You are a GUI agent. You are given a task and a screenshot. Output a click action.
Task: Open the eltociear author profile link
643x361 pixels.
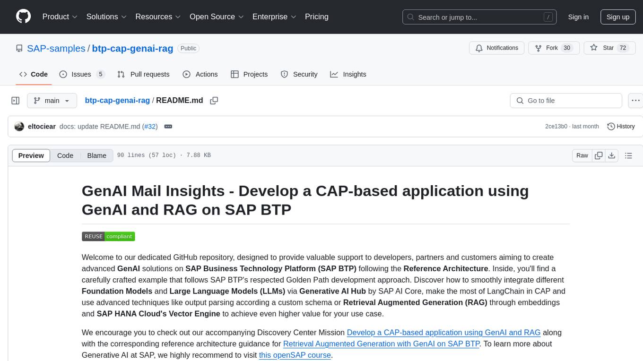coord(42,127)
